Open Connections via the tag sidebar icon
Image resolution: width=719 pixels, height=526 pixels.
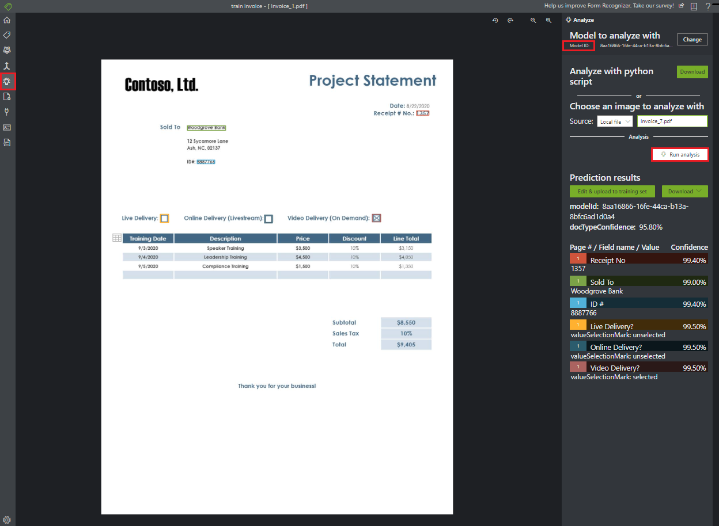pos(7,35)
